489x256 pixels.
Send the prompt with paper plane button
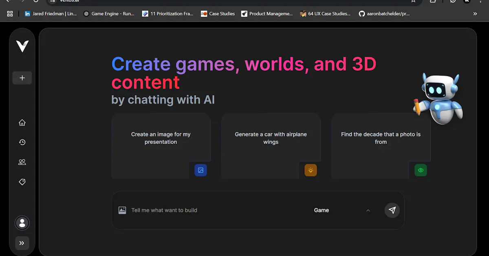pos(392,210)
